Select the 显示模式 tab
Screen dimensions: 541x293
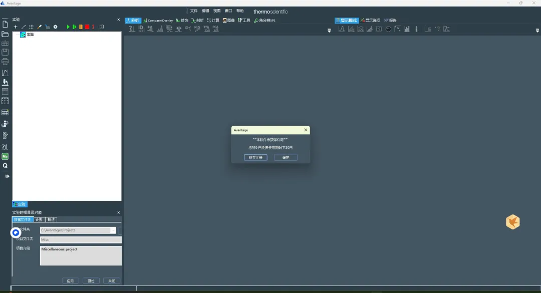[x=347, y=21]
